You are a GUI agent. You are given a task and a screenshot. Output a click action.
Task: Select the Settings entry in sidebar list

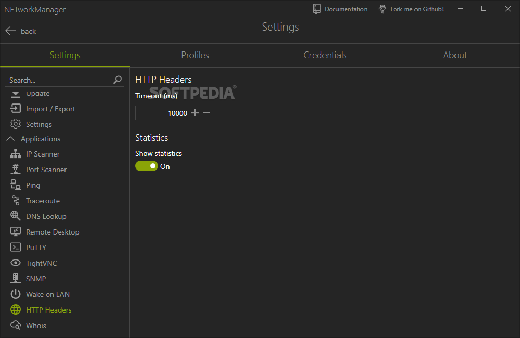pyautogui.click(x=39, y=124)
